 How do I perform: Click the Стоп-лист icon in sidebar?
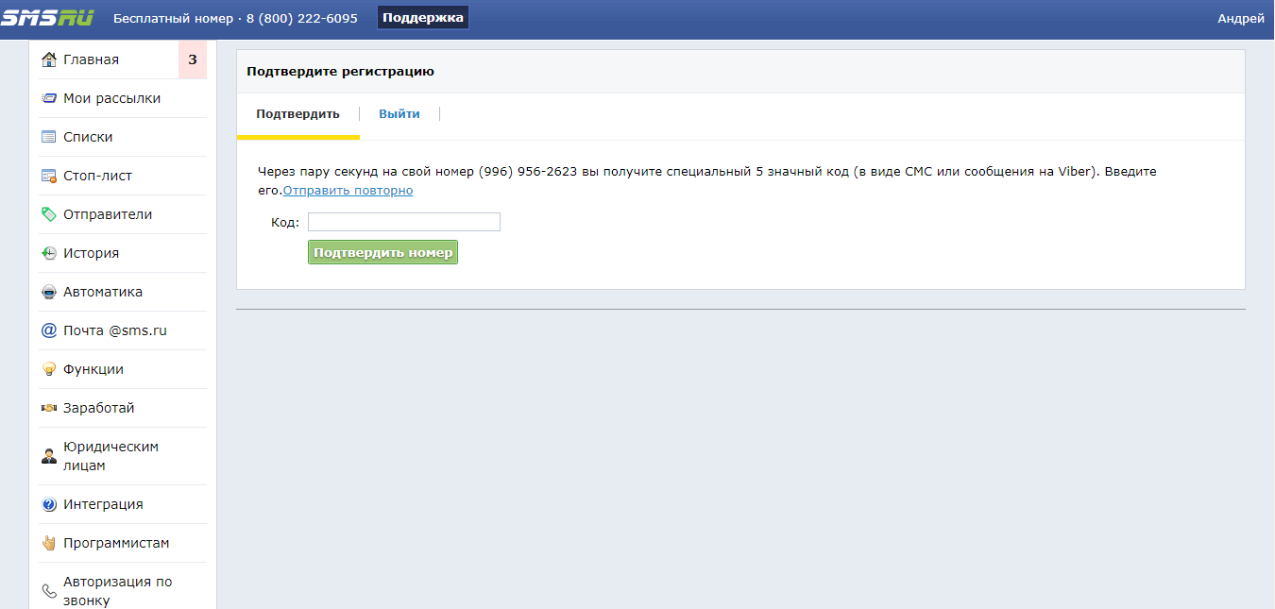[x=49, y=176]
